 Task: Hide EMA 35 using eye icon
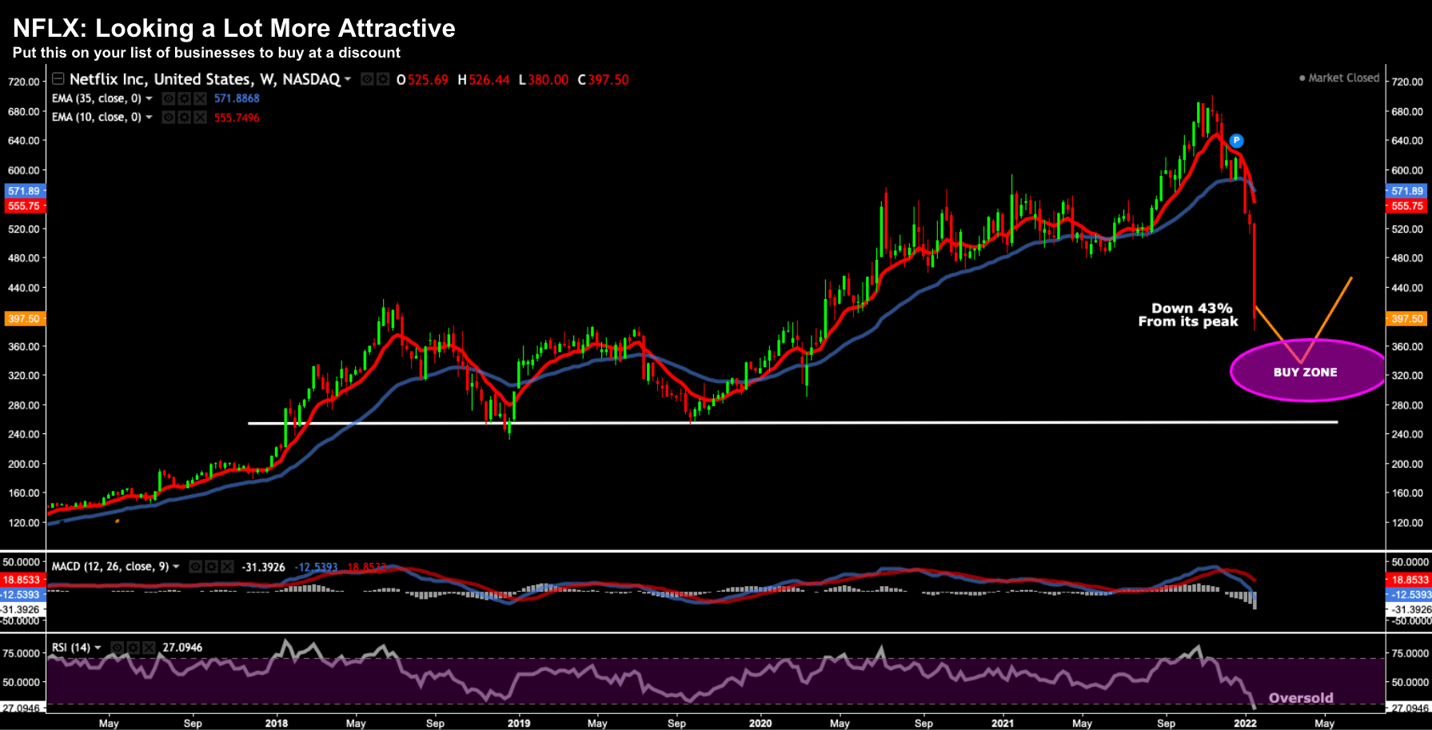(169, 98)
